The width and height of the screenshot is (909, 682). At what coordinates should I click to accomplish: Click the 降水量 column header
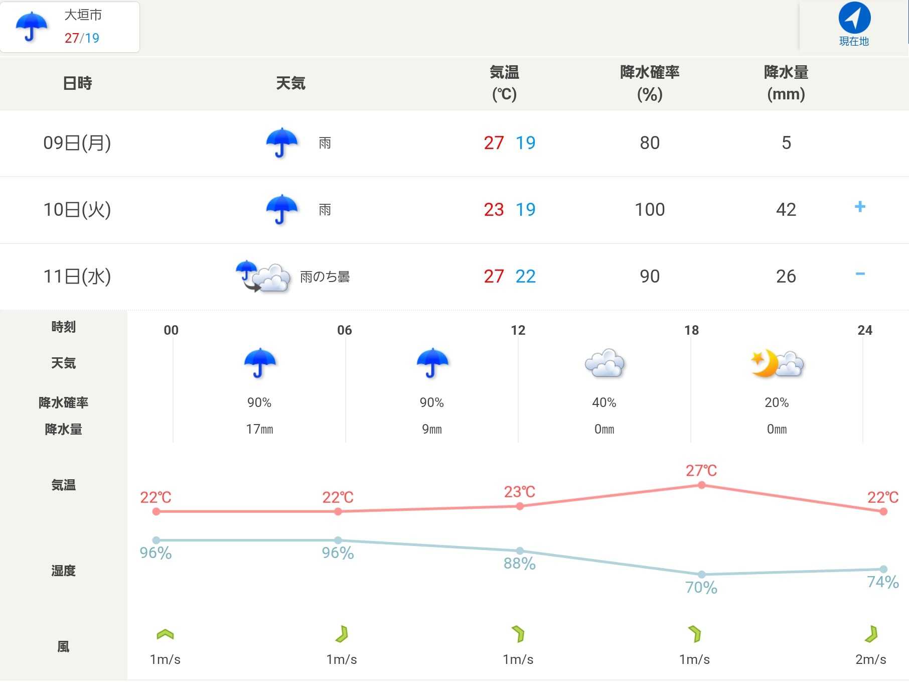tap(786, 83)
